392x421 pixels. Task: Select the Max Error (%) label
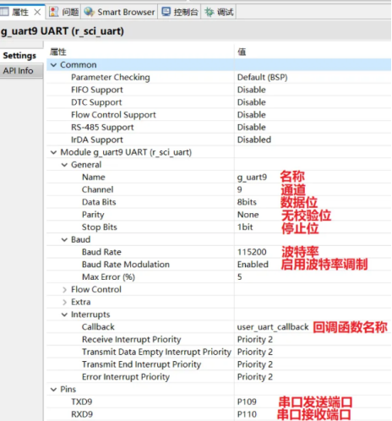(108, 276)
